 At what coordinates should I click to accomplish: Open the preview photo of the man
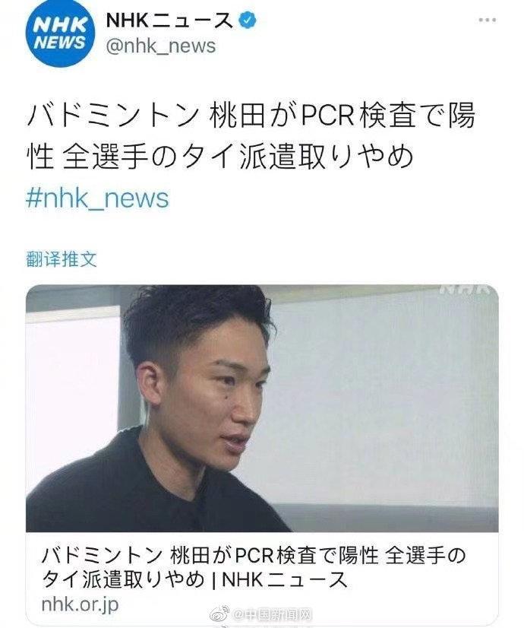click(x=262, y=408)
